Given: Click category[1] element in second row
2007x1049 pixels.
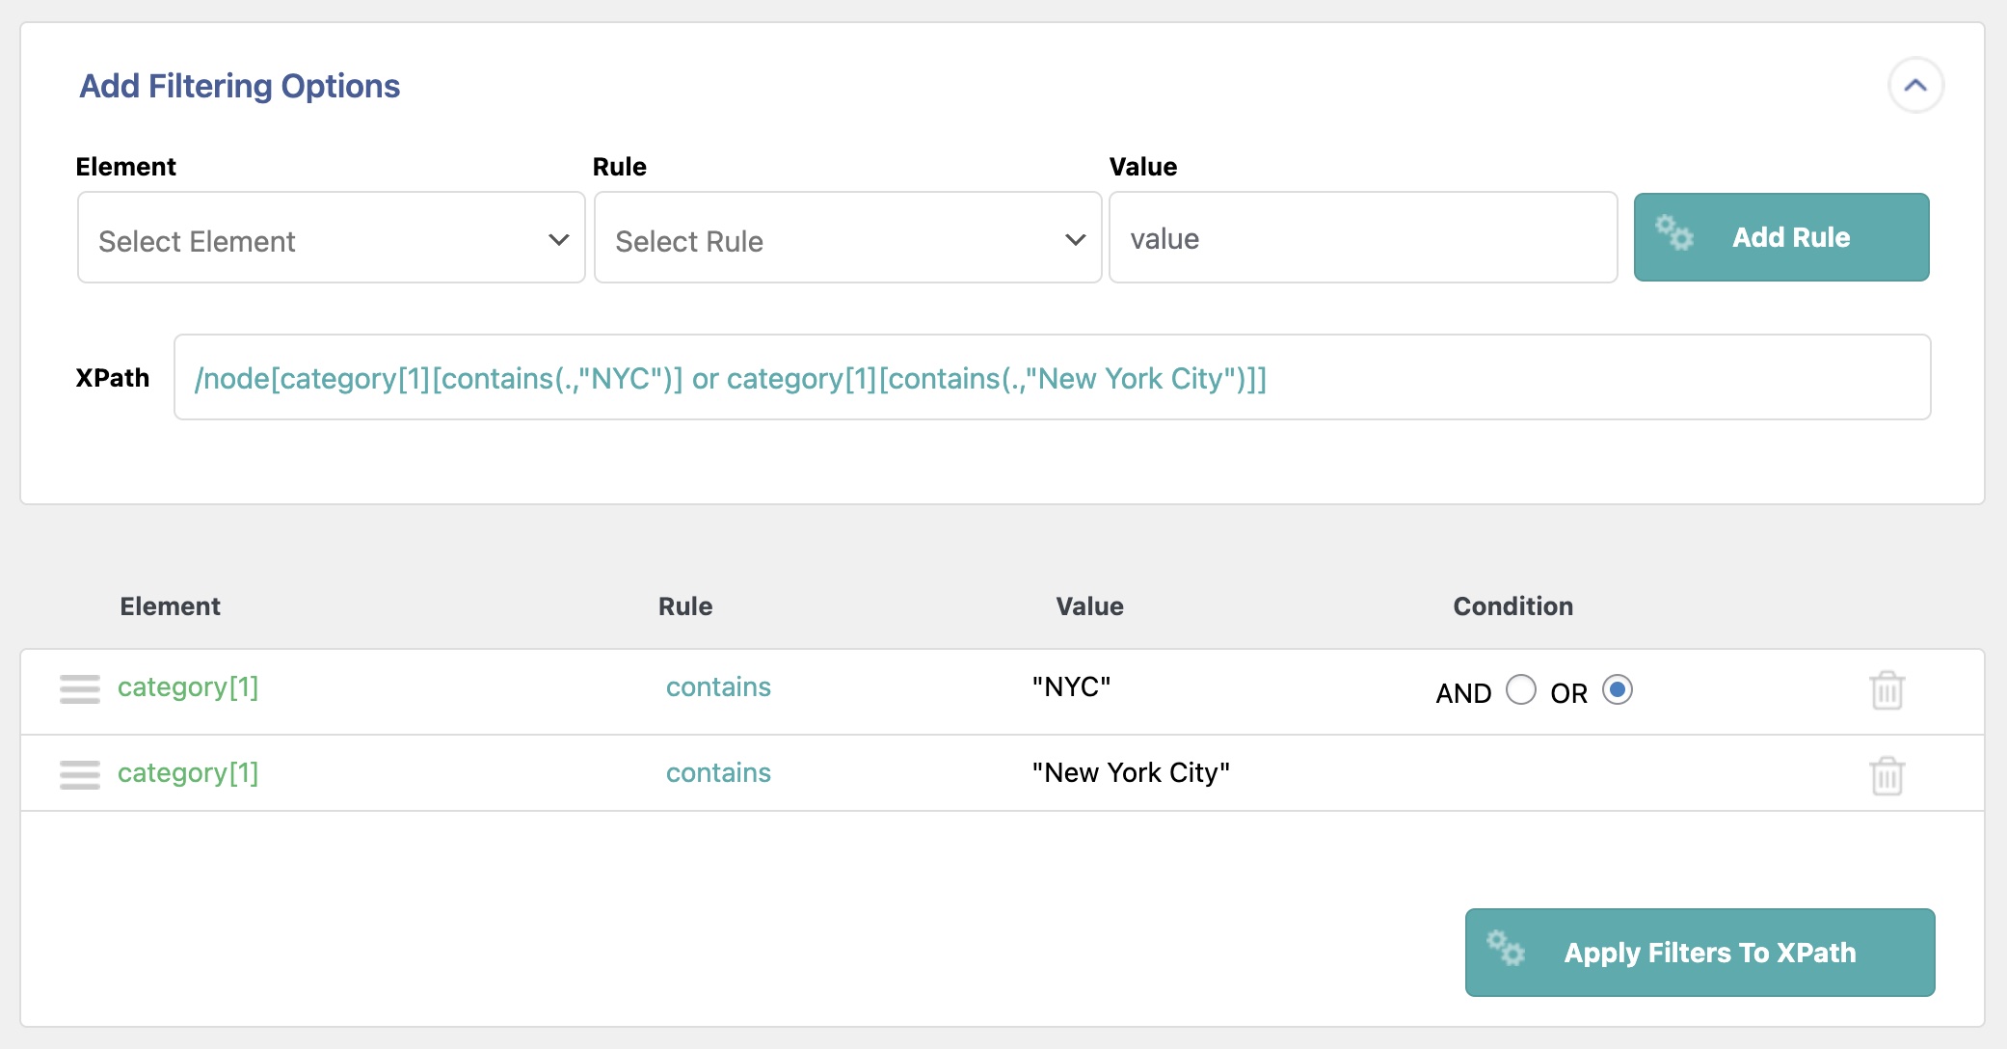Looking at the screenshot, I should pos(188,773).
